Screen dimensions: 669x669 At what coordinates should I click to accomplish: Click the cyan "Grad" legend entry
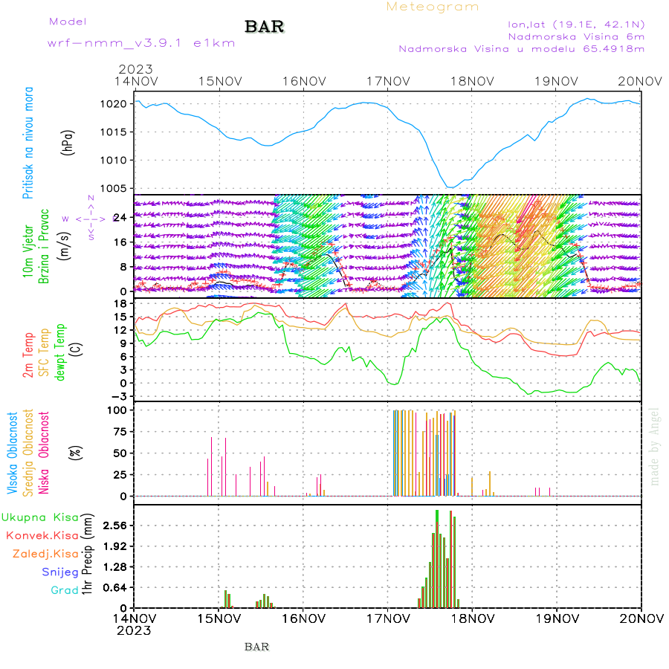(x=65, y=590)
